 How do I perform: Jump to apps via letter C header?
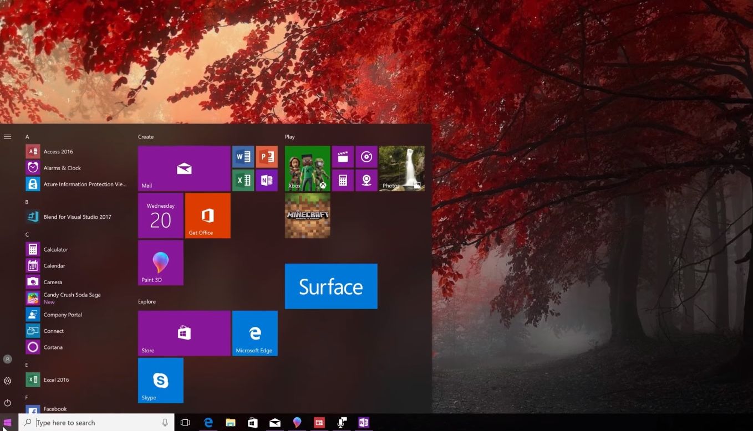pos(27,234)
